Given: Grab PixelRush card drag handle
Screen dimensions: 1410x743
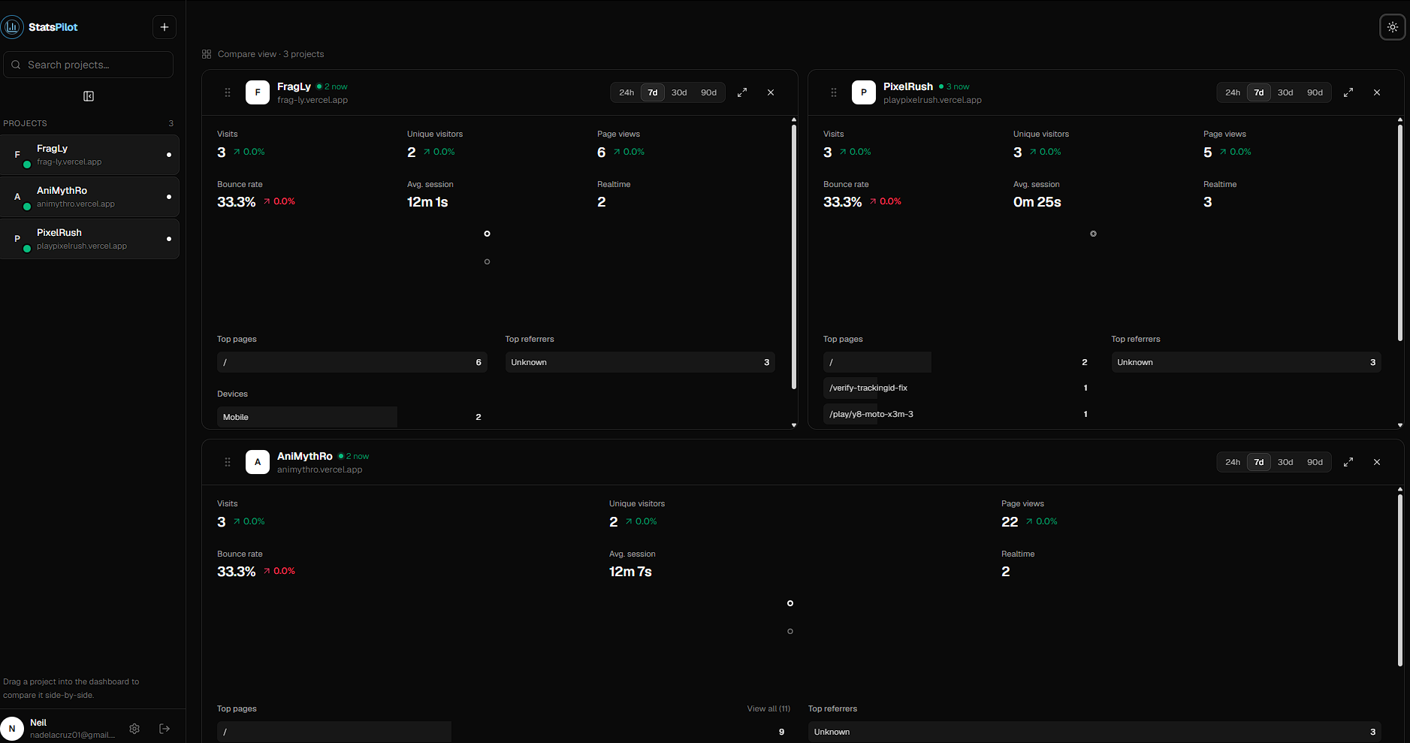Looking at the screenshot, I should [834, 92].
